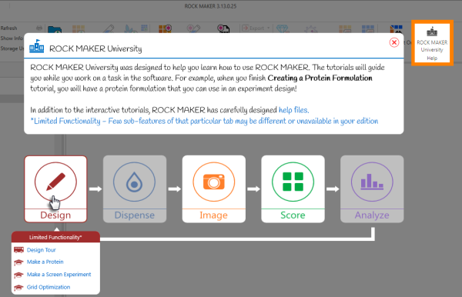Click the graduation cap beside Make a Screen Experiment

(x=18, y=275)
